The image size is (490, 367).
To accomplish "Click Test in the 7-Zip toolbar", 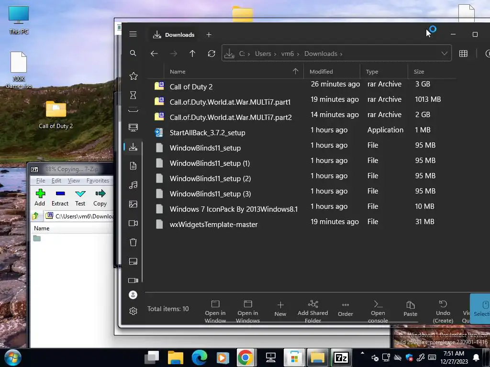I will point(80,197).
